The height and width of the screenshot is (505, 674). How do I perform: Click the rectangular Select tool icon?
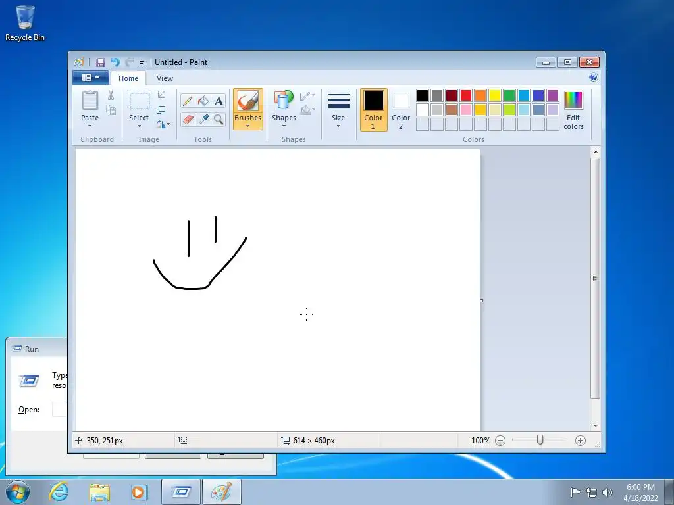(140, 101)
